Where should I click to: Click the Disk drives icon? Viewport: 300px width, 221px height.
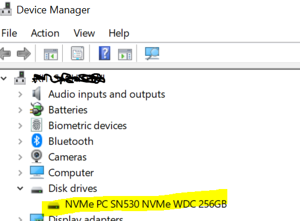pos(37,190)
